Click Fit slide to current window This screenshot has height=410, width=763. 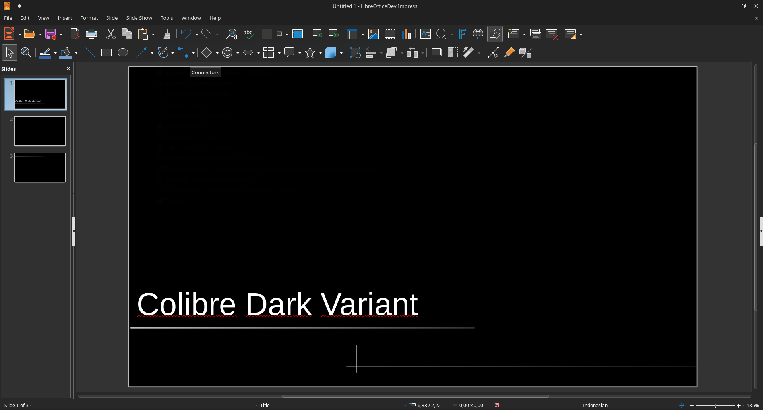coord(682,406)
